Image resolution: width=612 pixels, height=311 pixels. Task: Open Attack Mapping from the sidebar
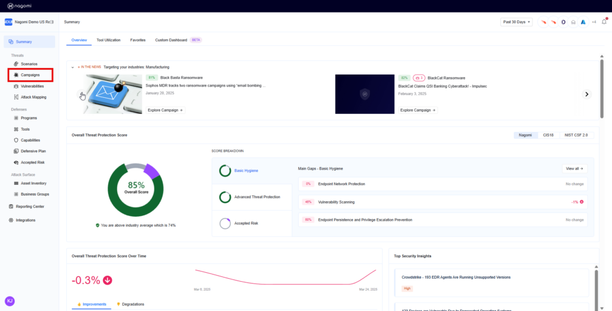33,97
